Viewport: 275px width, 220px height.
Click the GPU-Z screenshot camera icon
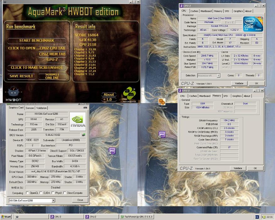click(x=85, y=107)
